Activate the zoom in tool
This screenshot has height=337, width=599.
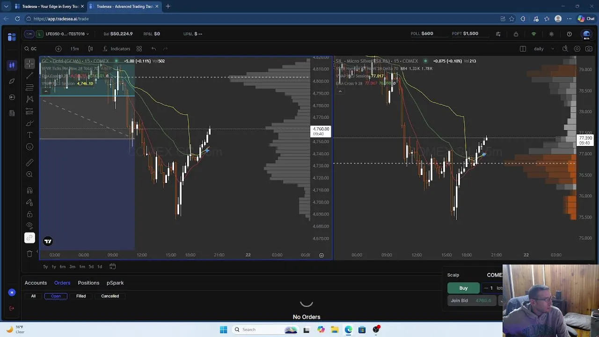29,174
